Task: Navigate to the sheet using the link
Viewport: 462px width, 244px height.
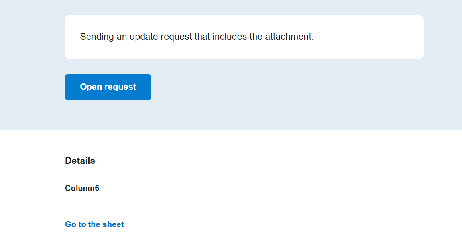Action: pos(94,224)
